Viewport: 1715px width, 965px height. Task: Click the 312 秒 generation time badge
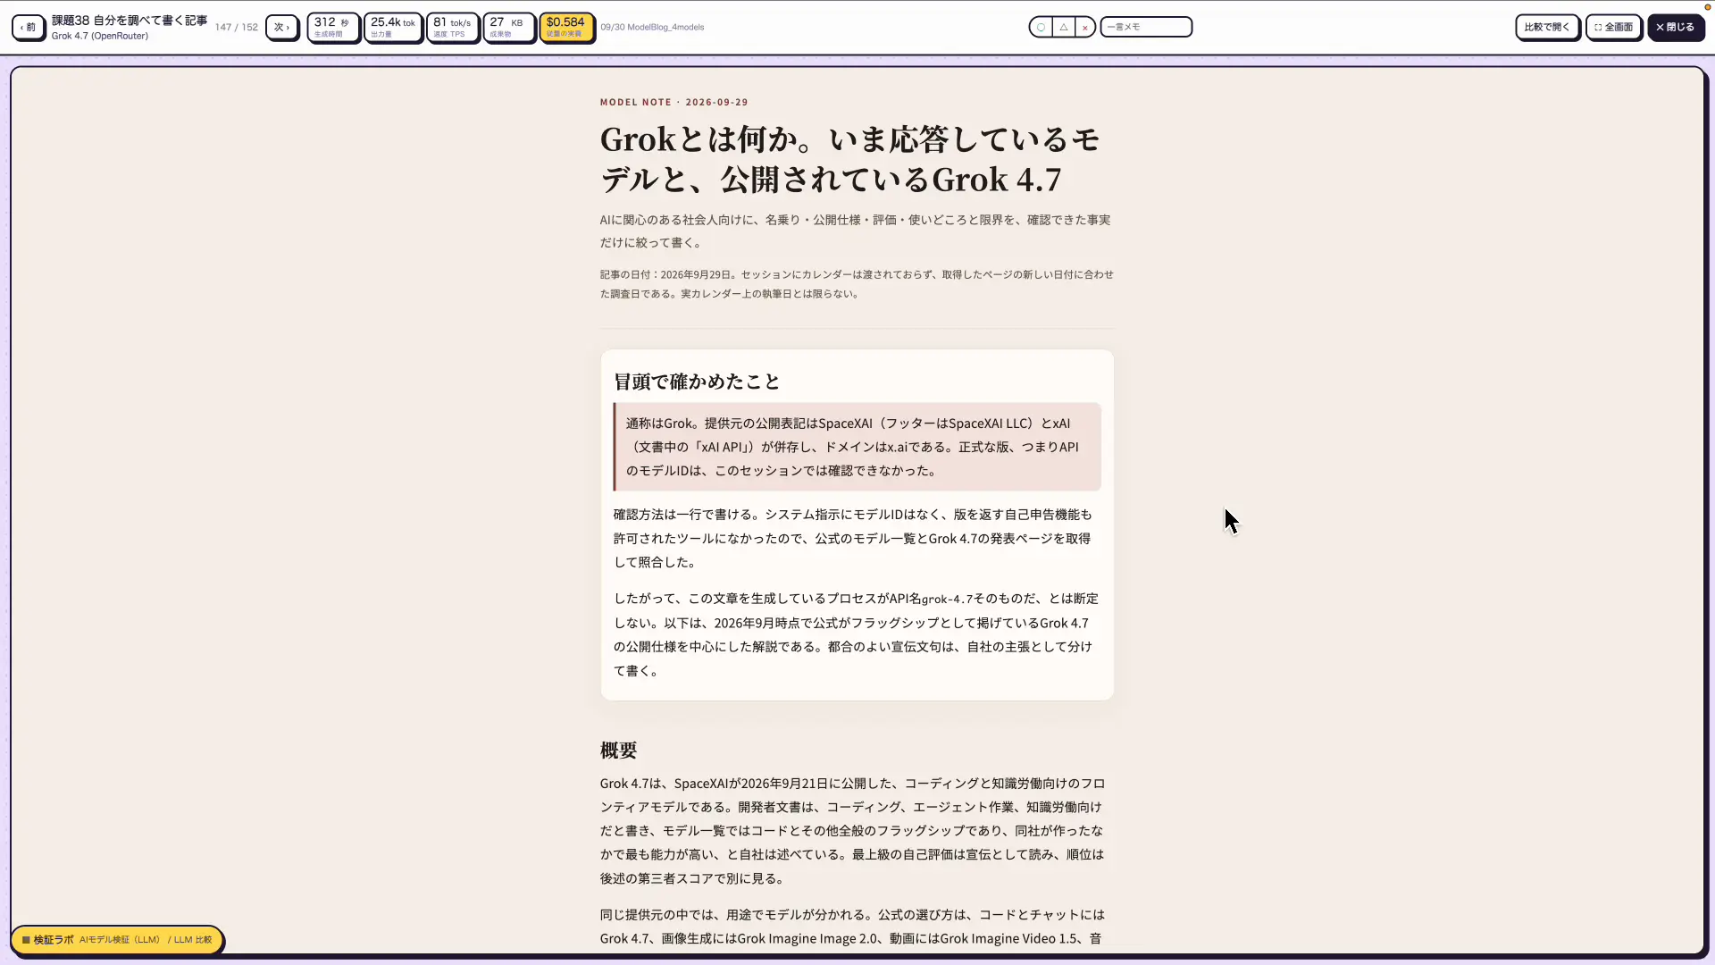pos(333,27)
